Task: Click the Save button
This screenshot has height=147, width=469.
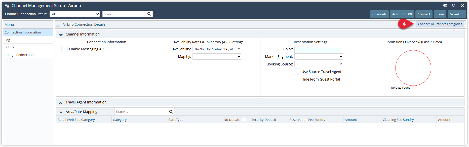Action: point(440,14)
